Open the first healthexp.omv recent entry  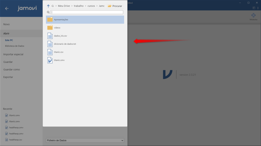tap(16, 127)
